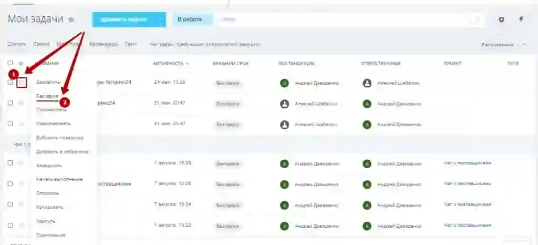The width and height of the screenshot is (538, 245).
Task: Choose Начать выполнение in the context menu
Action: [x=59, y=179]
